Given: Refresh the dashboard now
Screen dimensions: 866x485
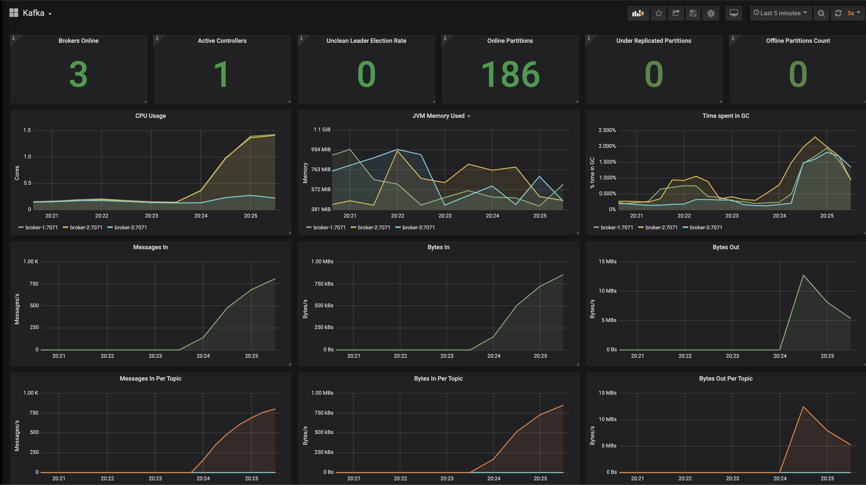Looking at the screenshot, I should [838, 13].
